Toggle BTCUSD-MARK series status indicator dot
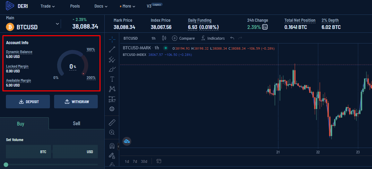The width and height of the screenshot is (372, 169). point(166,48)
